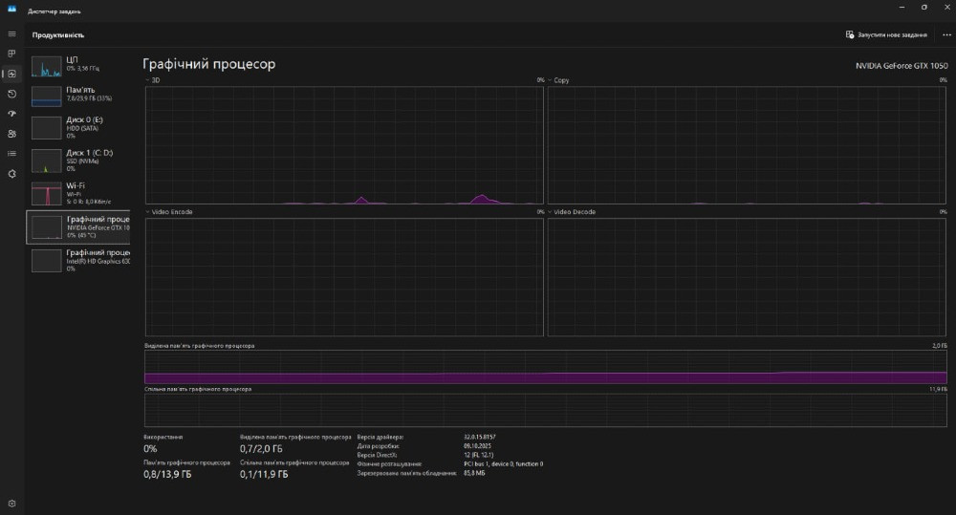956x515 pixels.
Task: Open App history from the sidebar
Action: [x=11, y=94]
